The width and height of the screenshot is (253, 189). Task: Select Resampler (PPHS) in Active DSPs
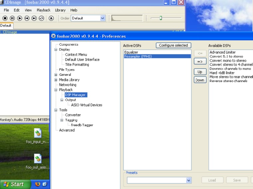[x=157, y=56]
